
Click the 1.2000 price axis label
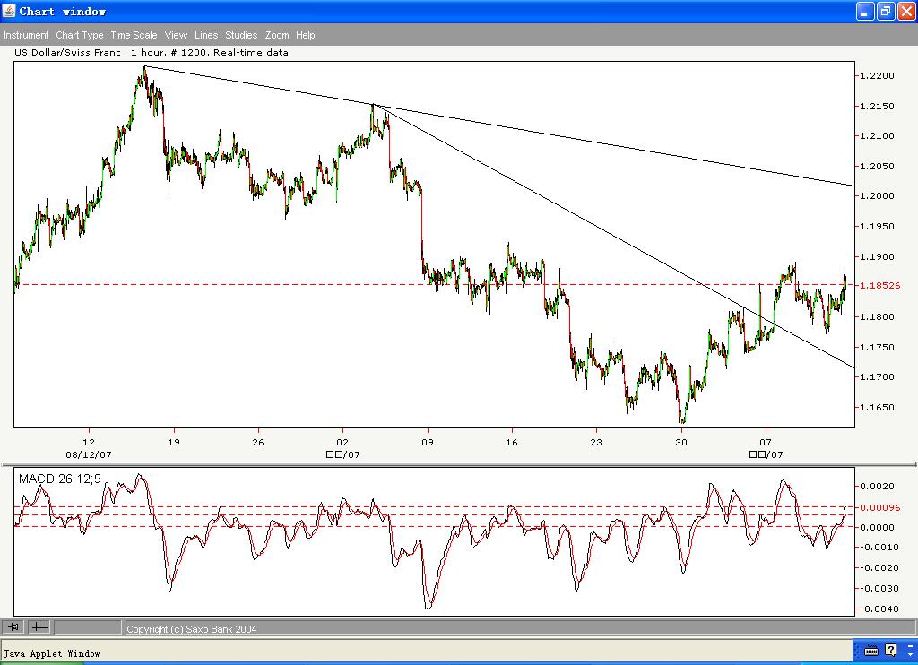pos(877,195)
